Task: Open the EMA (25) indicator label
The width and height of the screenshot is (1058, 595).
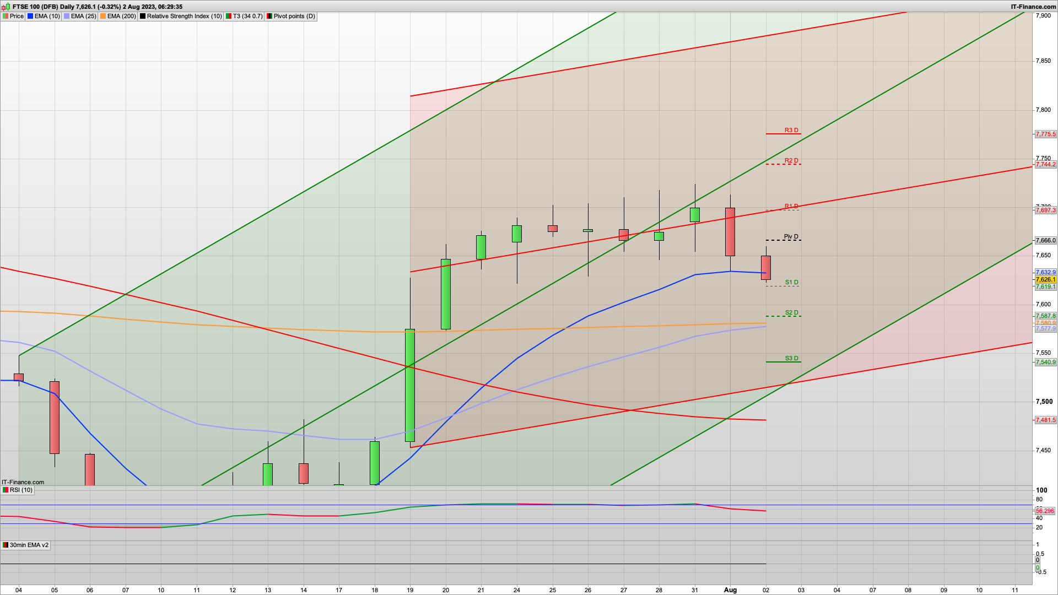Action: [x=83, y=16]
